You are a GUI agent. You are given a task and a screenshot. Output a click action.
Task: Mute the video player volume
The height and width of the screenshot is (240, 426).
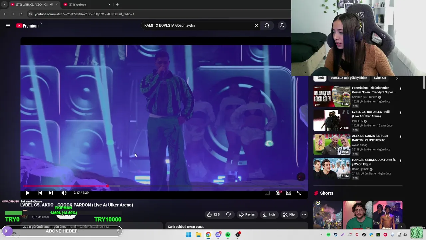click(x=64, y=193)
